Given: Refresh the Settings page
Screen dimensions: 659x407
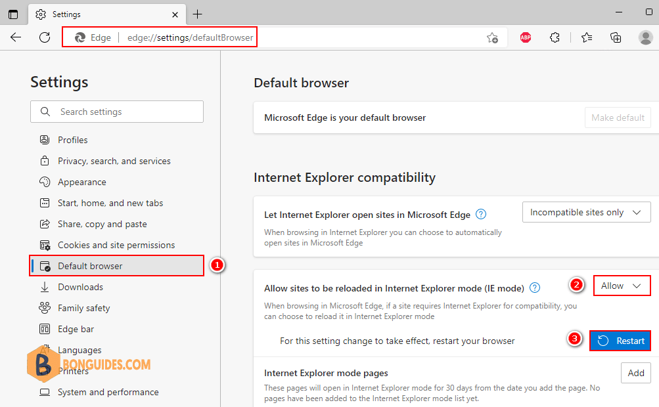Looking at the screenshot, I should [45, 37].
